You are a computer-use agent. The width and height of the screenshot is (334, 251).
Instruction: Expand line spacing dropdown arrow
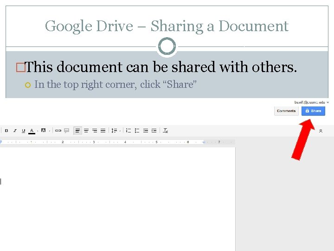pyautogui.click(x=120, y=131)
